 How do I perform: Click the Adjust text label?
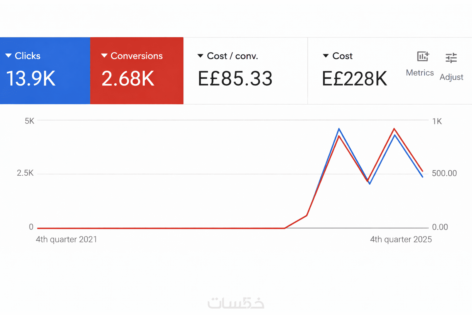[451, 77]
